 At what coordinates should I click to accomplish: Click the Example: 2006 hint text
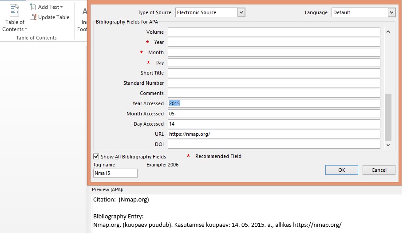point(162,165)
